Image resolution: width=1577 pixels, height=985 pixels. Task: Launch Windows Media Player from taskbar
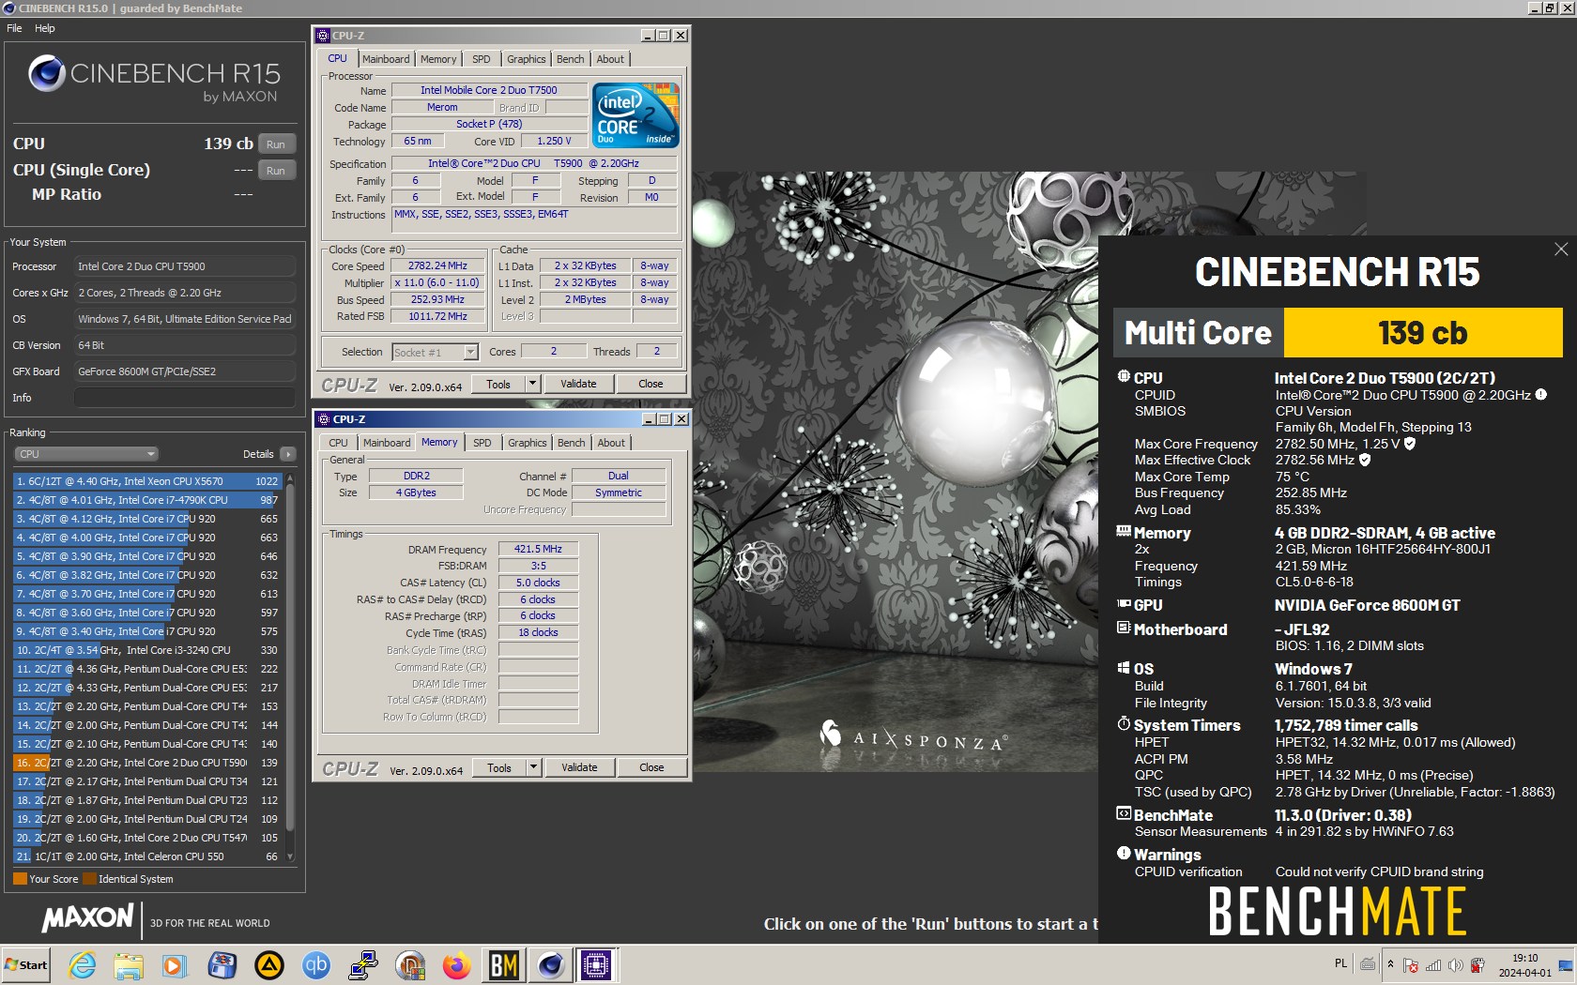click(x=175, y=965)
